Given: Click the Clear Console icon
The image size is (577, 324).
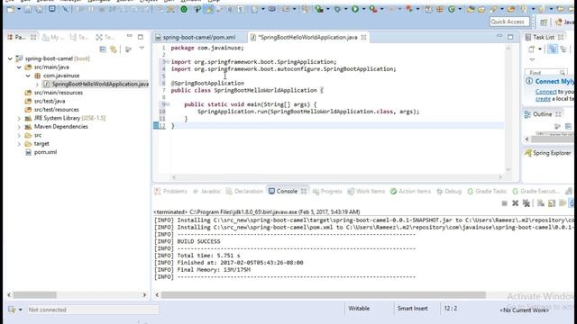Looking at the screenshot, I should 541,203.
